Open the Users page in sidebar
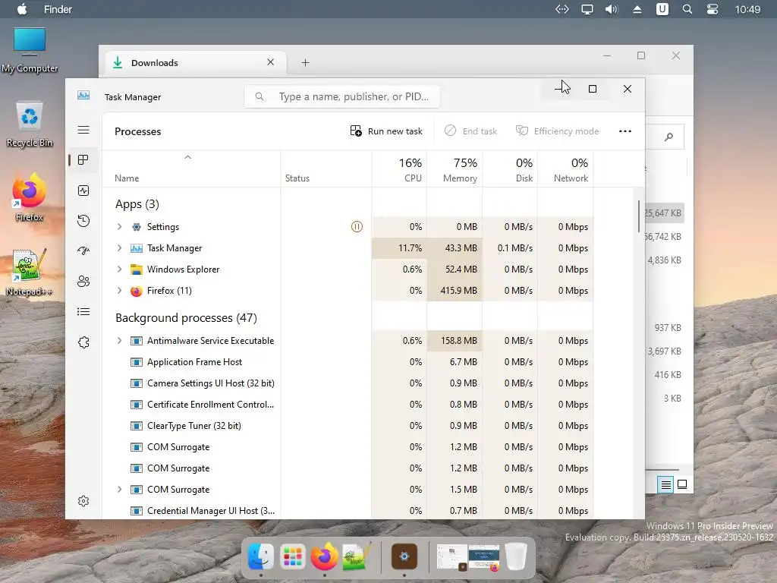The image size is (777, 583). point(83,282)
